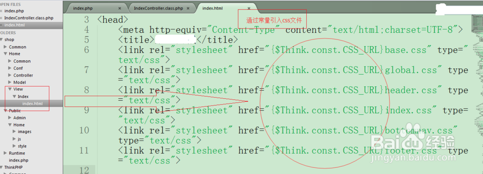The image size is (483, 174).
Task: Click line number 11 in the gutter
Action: pos(84,151)
